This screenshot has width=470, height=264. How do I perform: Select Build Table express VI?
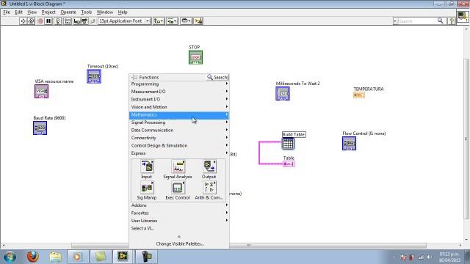[x=288, y=144]
